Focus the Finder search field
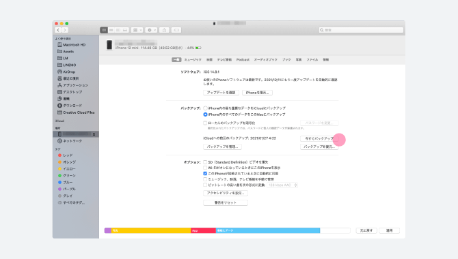This screenshot has width=458, height=259. [361, 30]
